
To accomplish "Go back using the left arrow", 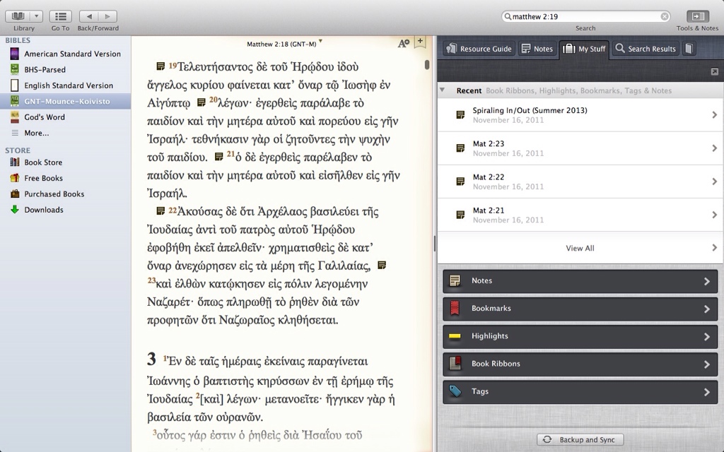I will (x=88, y=16).
